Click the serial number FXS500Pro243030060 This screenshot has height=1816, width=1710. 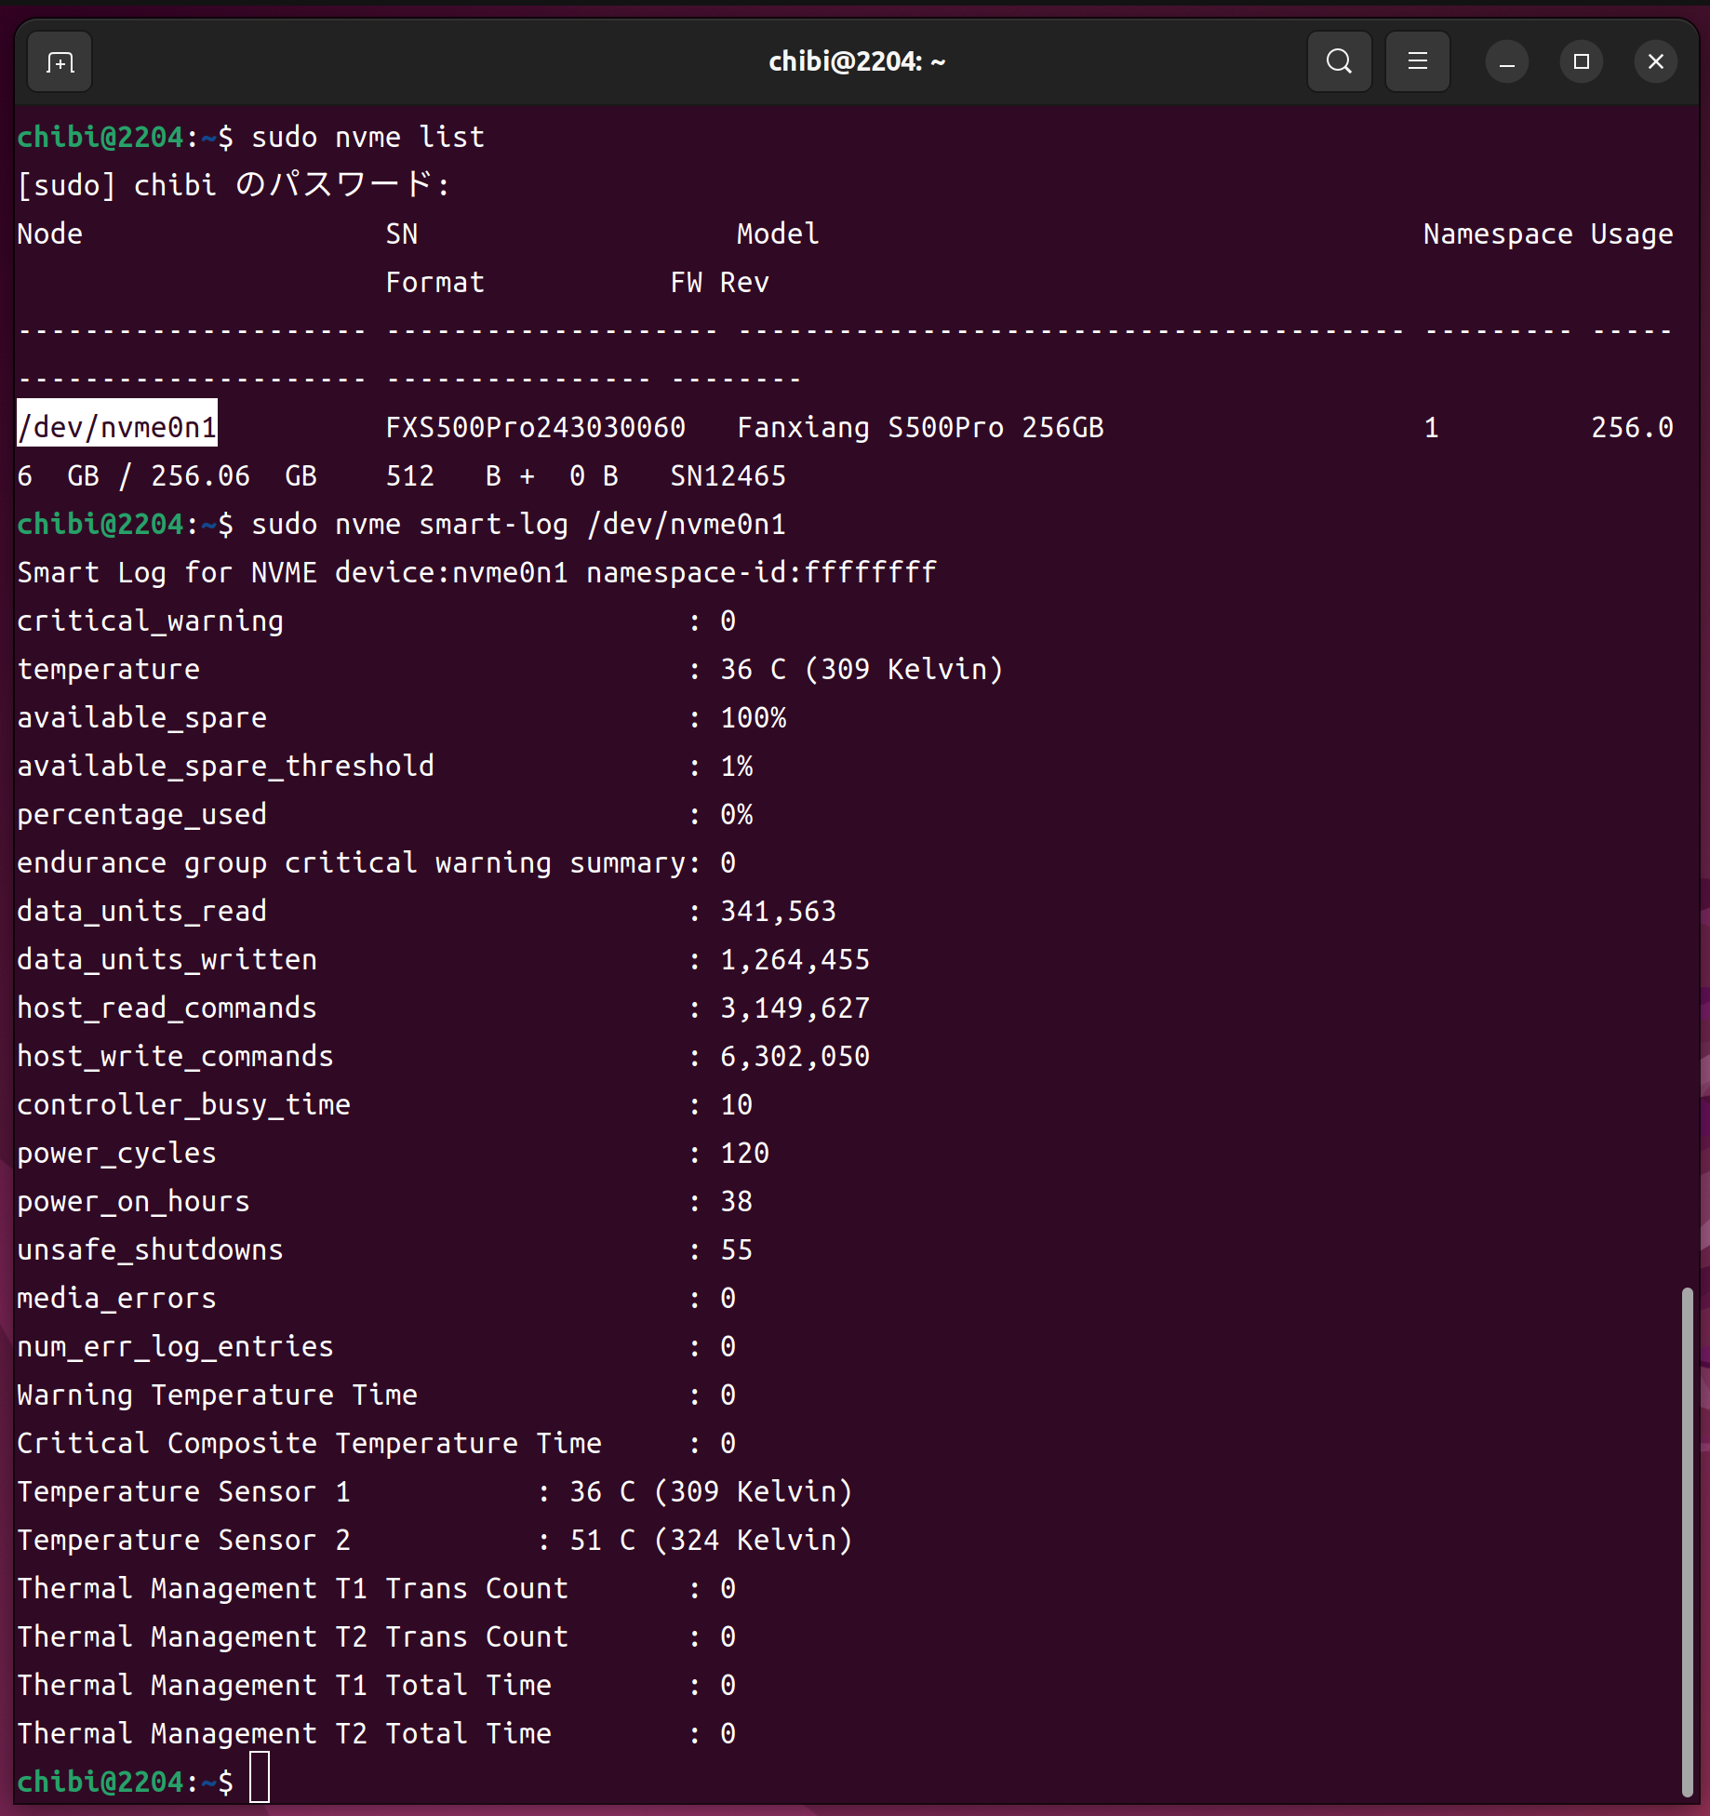click(x=535, y=427)
